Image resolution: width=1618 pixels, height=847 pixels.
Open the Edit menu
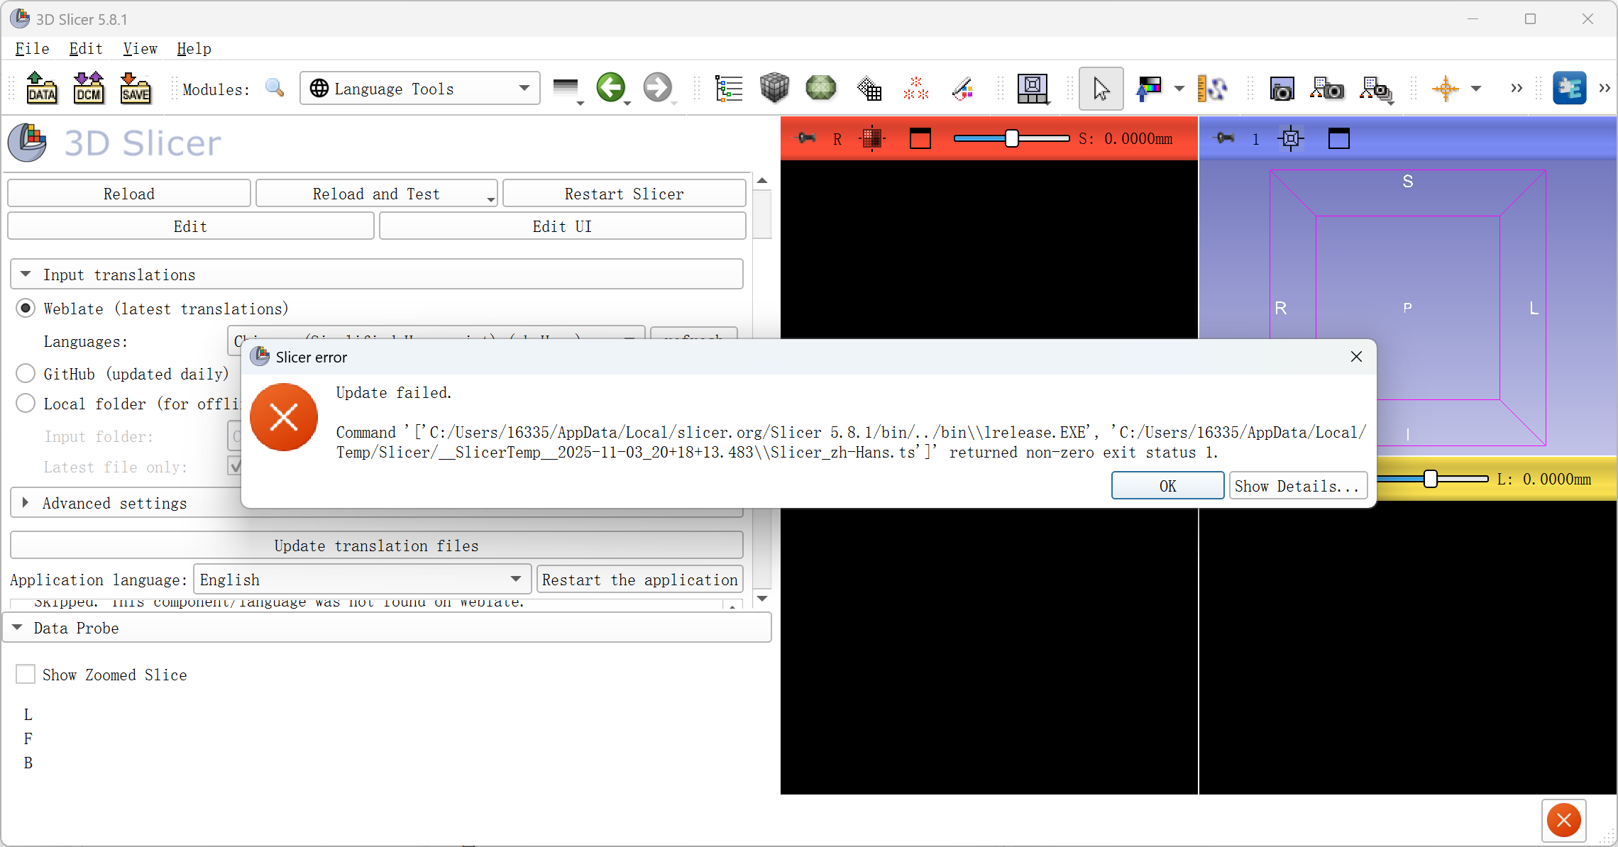tap(86, 49)
